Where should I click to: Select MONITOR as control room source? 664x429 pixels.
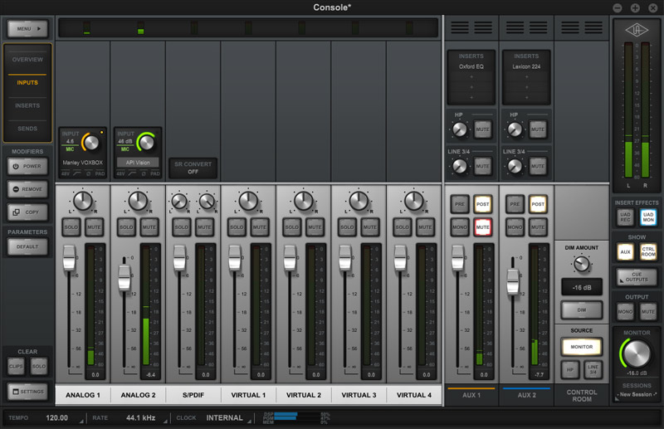click(x=582, y=347)
